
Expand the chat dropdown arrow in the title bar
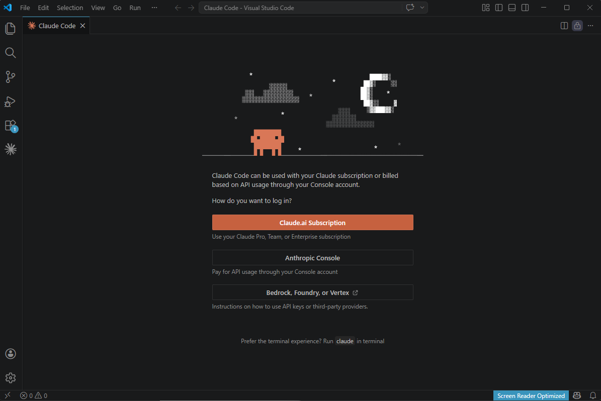click(422, 8)
